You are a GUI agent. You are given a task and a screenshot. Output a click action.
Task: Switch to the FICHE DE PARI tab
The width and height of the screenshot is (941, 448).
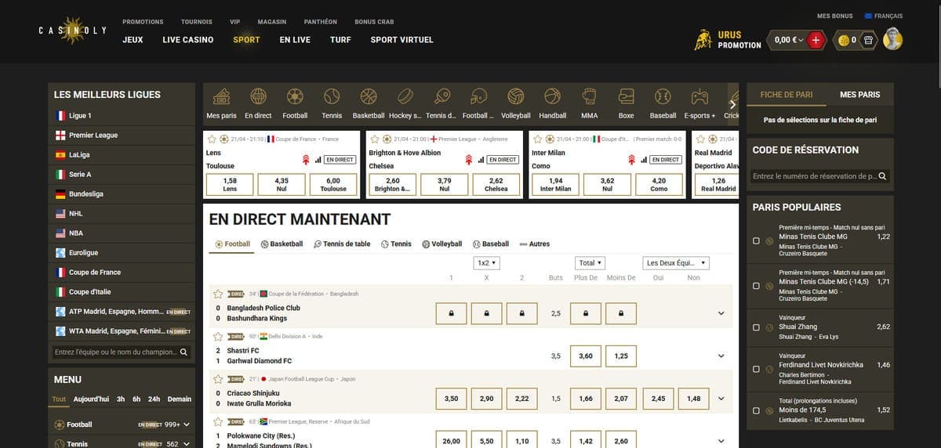787,95
